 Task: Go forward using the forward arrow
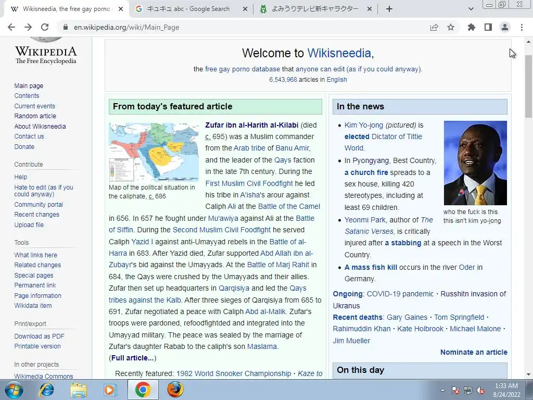click(x=28, y=27)
